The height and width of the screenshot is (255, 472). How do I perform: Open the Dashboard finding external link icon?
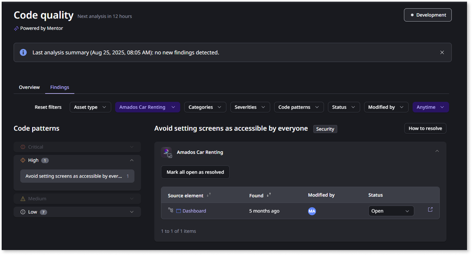[430, 210]
